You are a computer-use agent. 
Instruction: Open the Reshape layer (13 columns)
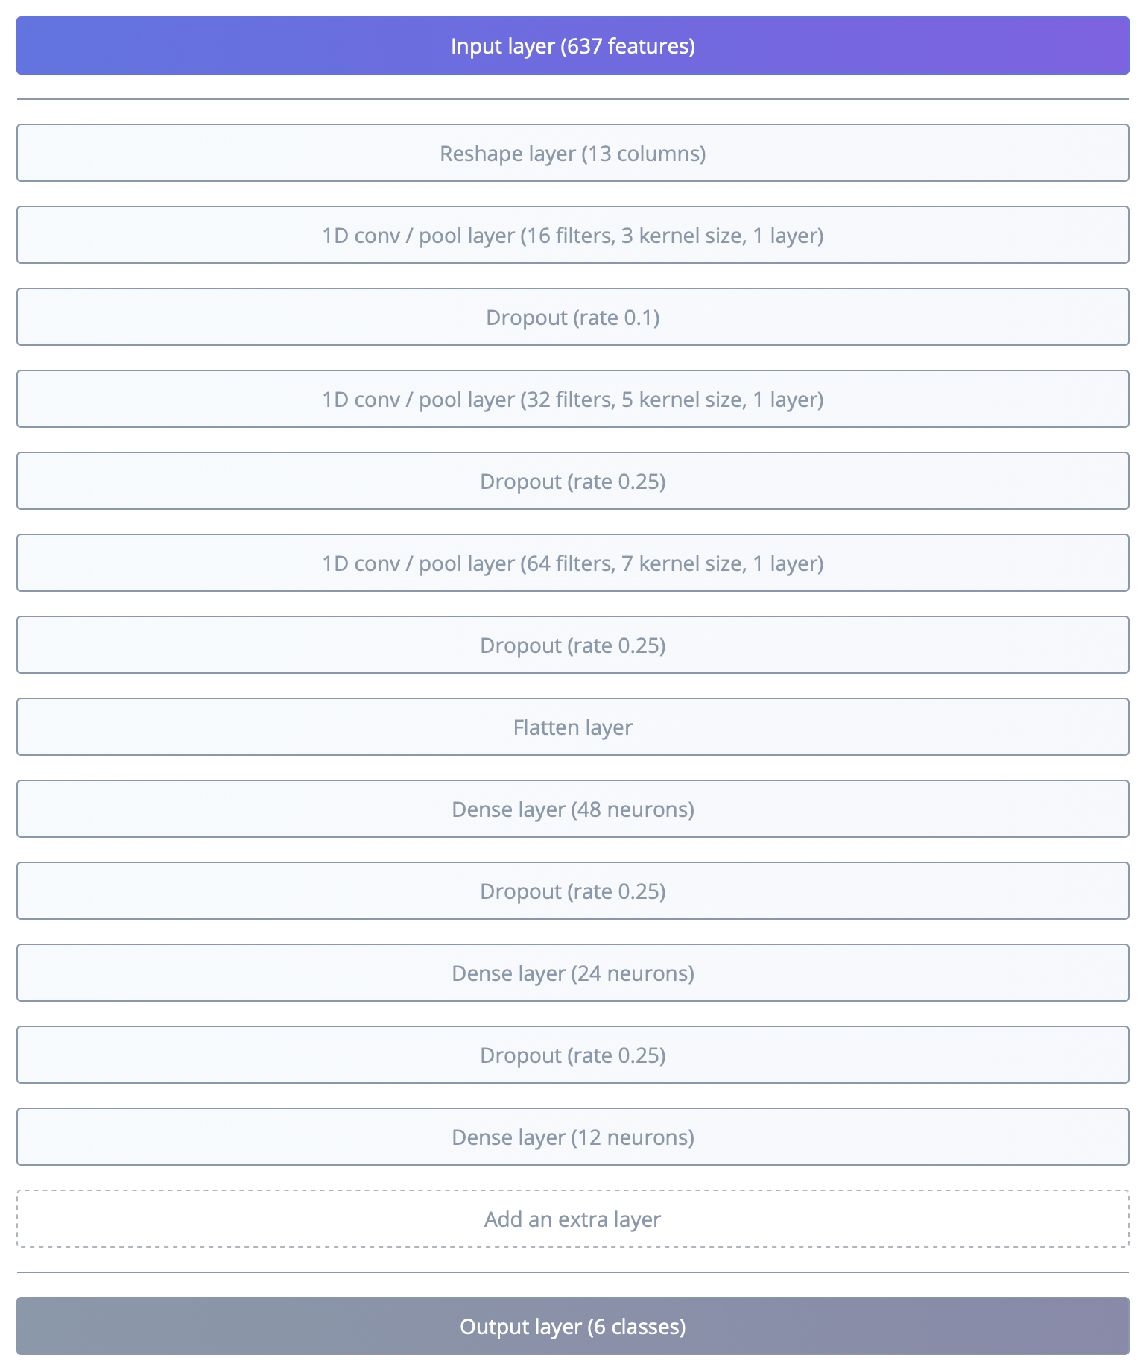(x=572, y=154)
